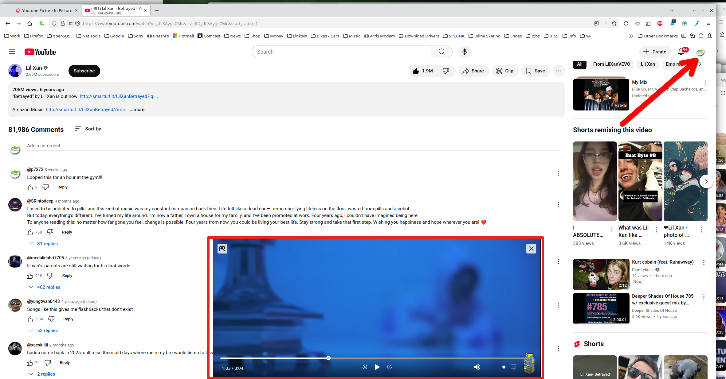Image resolution: width=726 pixels, height=379 pixels.
Task: Open the notifications bell
Action: (x=681, y=52)
